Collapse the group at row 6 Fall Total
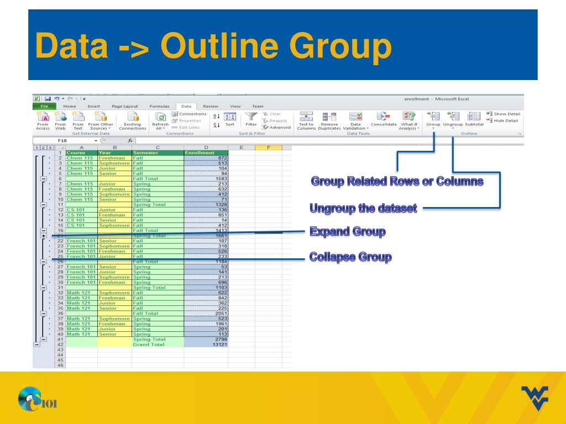The width and height of the screenshot is (566, 424). [x=43, y=178]
